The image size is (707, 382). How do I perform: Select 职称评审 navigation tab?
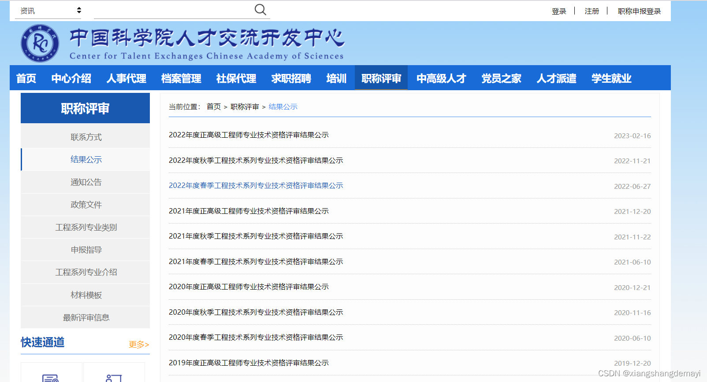coord(381,78)
